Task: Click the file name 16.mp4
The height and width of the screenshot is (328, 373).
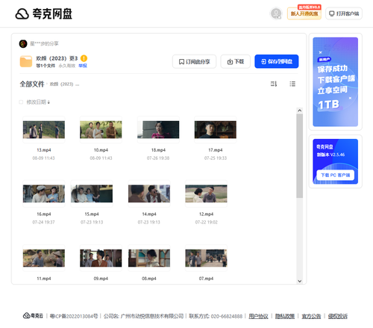Action: click(44, 214)
